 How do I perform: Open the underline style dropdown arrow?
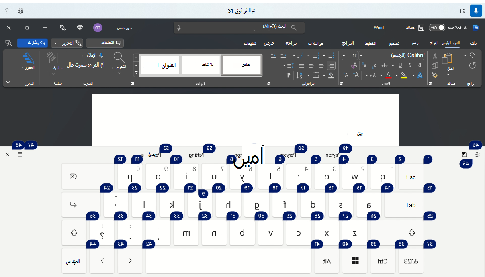pyautogui.click(x=393, y=65)
